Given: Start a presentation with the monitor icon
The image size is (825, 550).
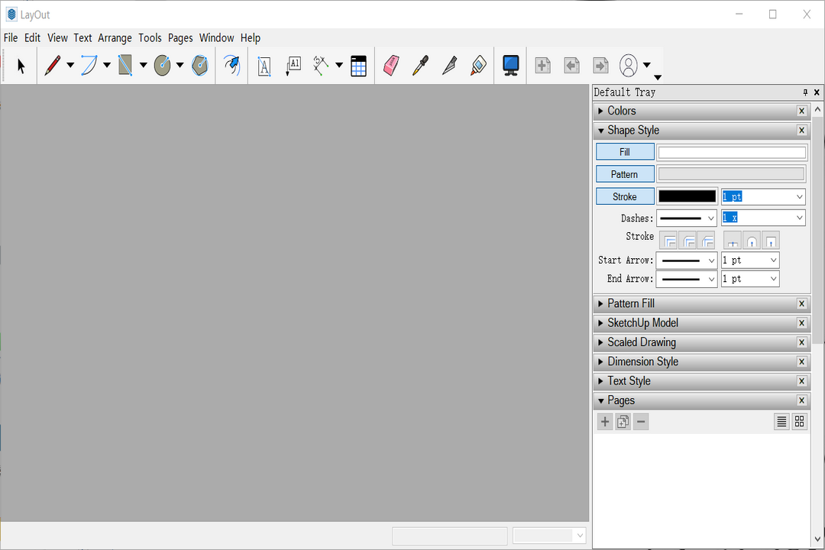Looking at the screenshot, I should click(510, 66).
